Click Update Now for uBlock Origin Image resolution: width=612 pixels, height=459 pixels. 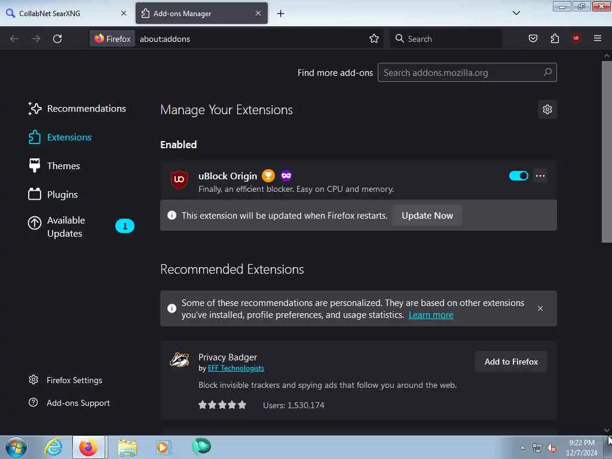click(427, 215)
